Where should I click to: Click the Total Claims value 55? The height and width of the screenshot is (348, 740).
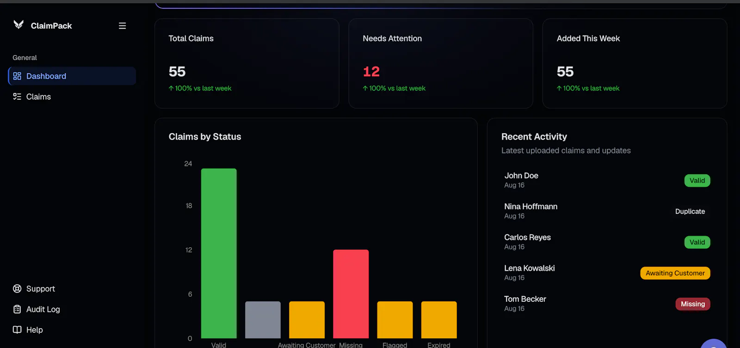coord(177,72)
